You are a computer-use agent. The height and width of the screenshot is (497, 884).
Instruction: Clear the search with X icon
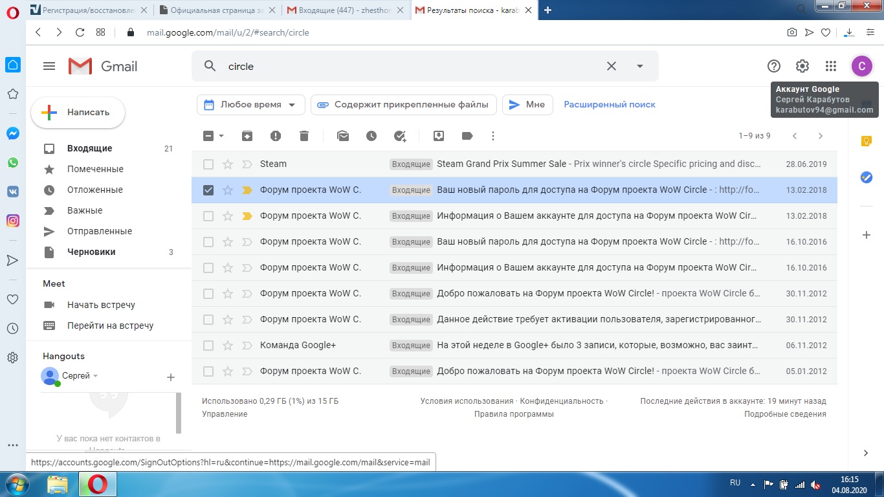click(x=611, y=66)
